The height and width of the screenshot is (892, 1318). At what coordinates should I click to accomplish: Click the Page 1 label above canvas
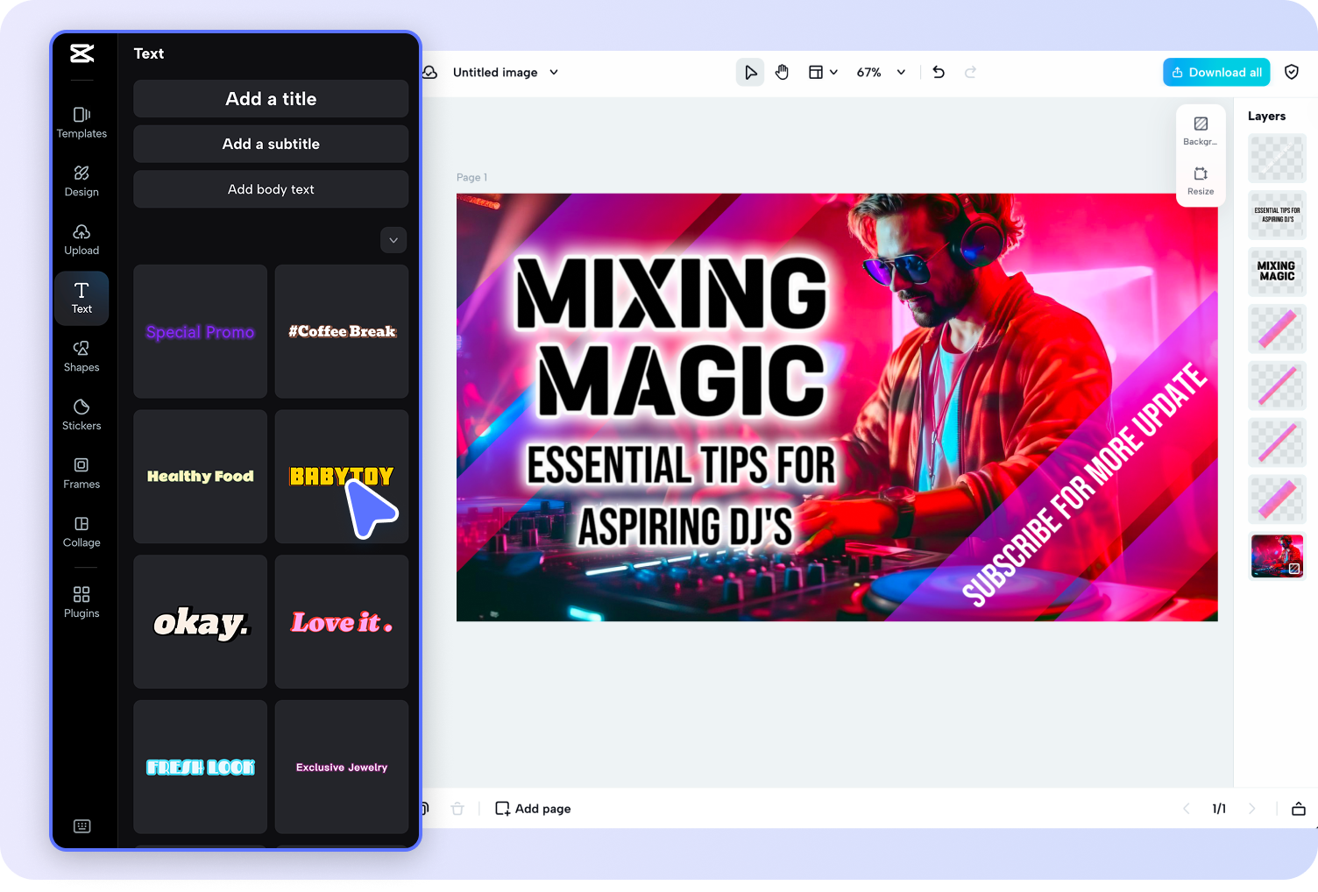tap(471, 177)
